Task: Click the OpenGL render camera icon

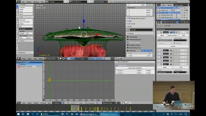Action: pos(119,59)
